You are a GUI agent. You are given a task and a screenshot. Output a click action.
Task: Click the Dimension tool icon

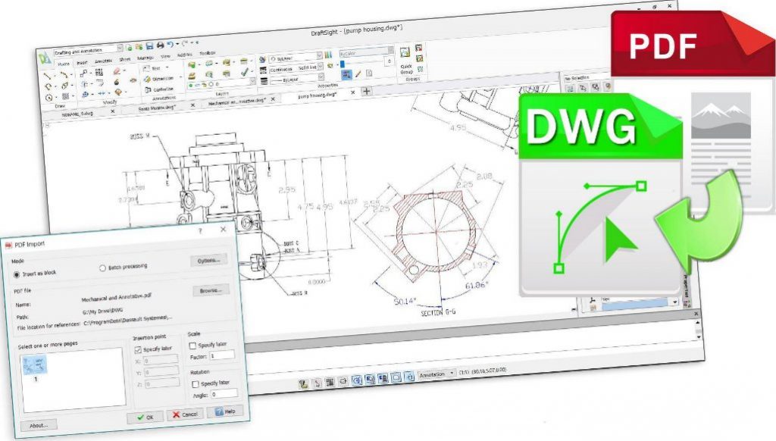(x=147, y=80)
